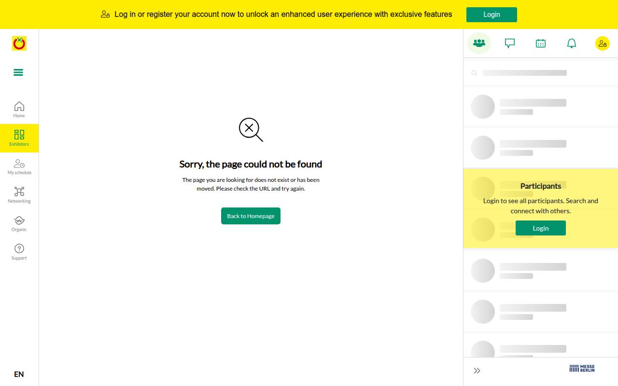Screen dimensions: 618x386
Task: Go to Home in sidebar
Action: click(19, 110)
